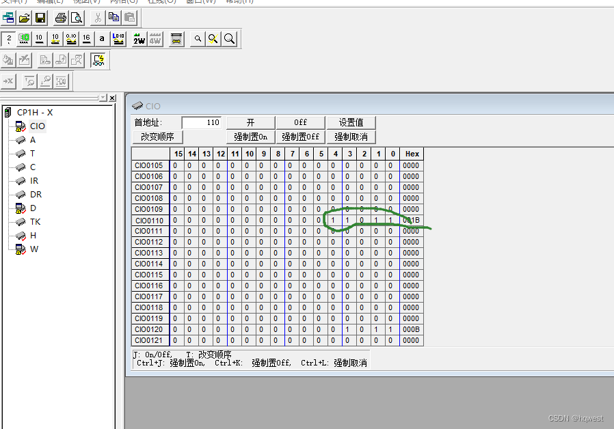
Task: Select BCD display format icon
Action: tap(24, 39)
